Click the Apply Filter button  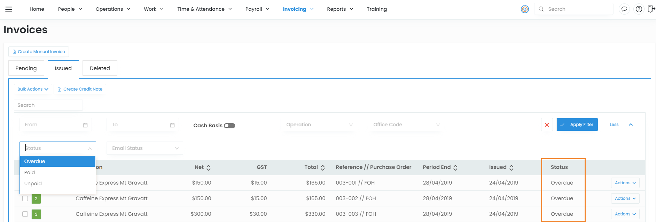(x=577, y=125)
